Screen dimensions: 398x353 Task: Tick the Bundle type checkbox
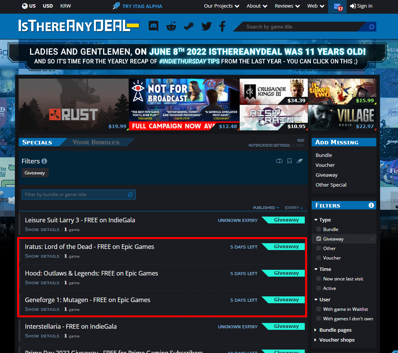(x=318, y=230)
